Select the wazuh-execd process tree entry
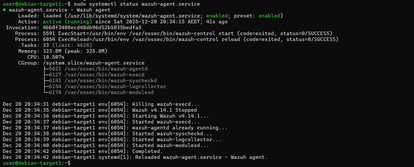The image size is (414, 167). (x=104, y=75)
